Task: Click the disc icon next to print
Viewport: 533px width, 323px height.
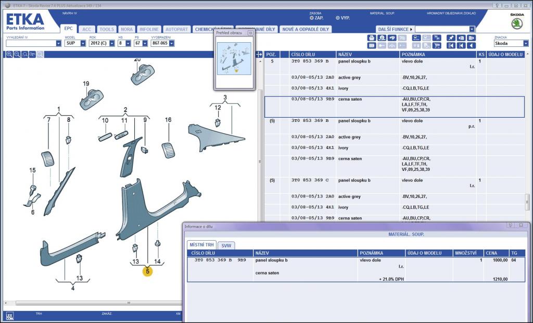Action: (x=382, y=38)
